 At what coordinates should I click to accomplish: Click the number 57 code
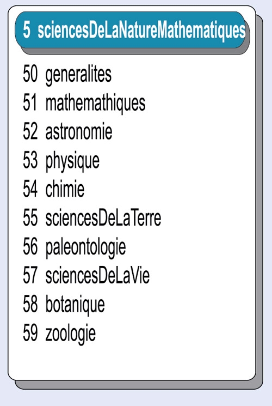pyautogui.click(x=30, y=275)
